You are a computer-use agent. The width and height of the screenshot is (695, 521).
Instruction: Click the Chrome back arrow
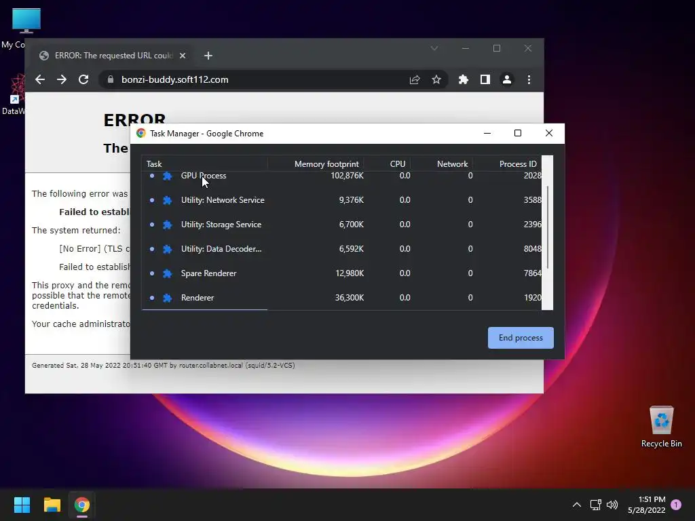tap(40, 80)
